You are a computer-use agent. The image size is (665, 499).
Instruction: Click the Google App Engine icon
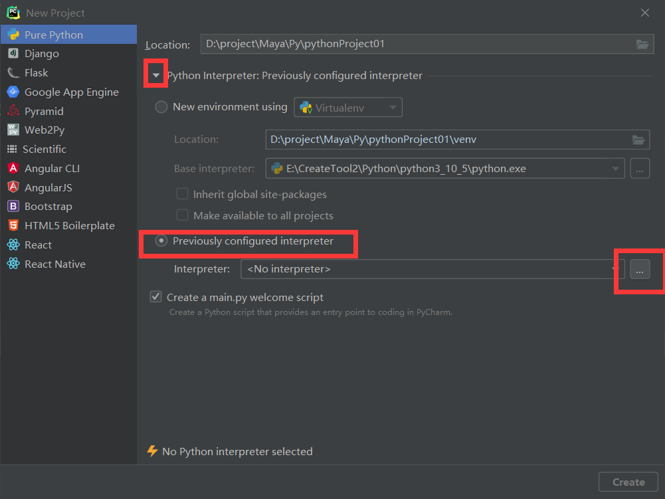[x=13, y=92]
